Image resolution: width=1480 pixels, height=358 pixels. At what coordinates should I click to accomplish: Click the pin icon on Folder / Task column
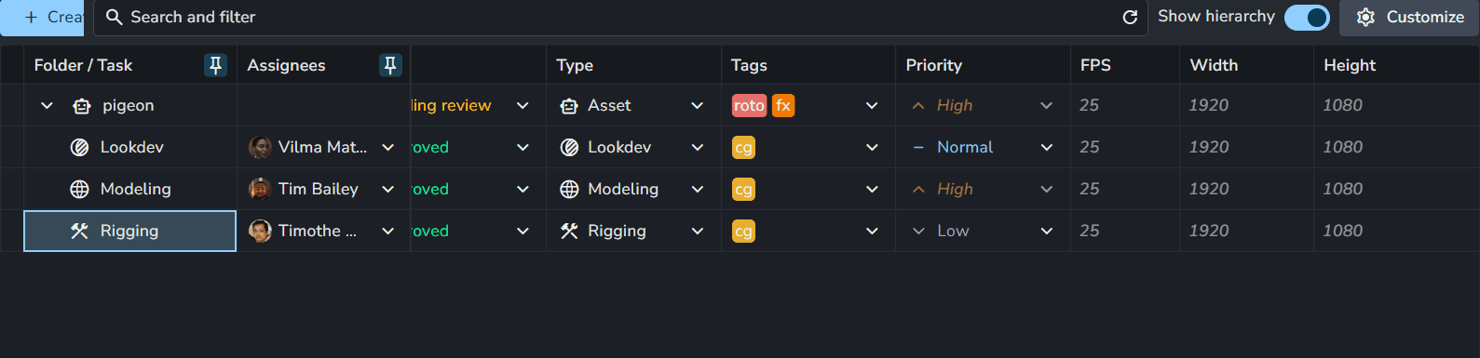215,65
